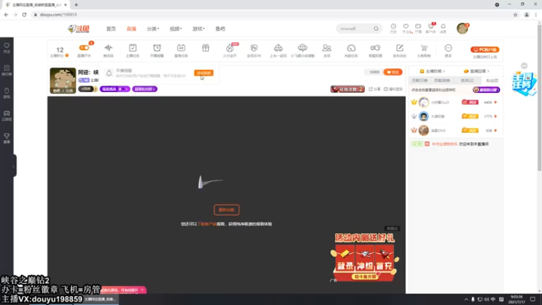The height and width of the screenshot is (305, 542).
Task: Open the gift box icon in the toolbar
Action: click(x=206, y=48)
